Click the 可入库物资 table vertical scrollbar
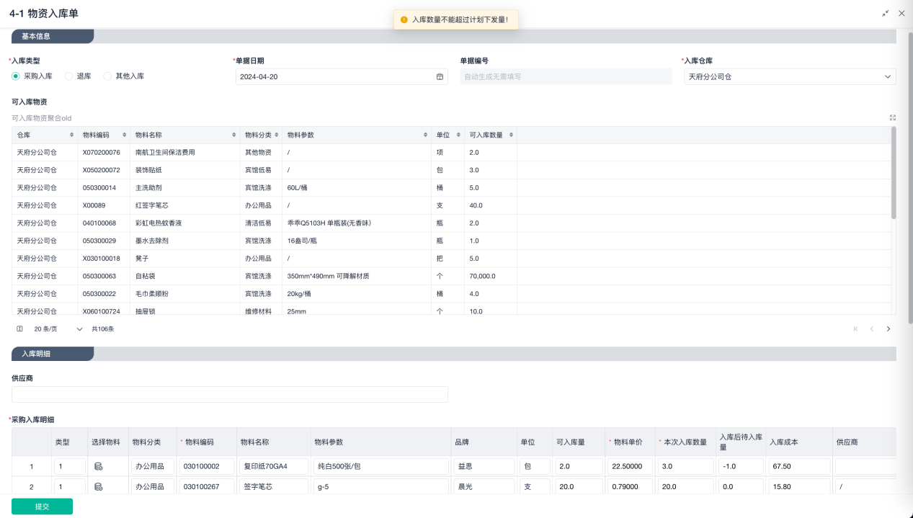This screenshot has height=518, width=913. click(x=894, y=173)
